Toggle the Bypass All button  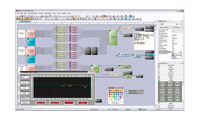(x=55, y=102)
